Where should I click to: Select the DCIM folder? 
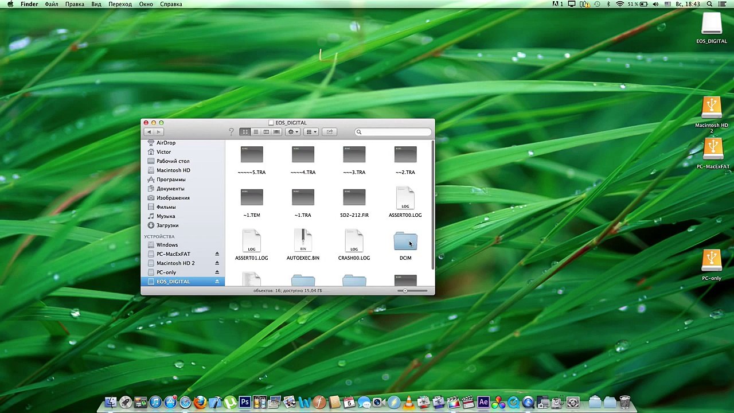pos(405,241)
